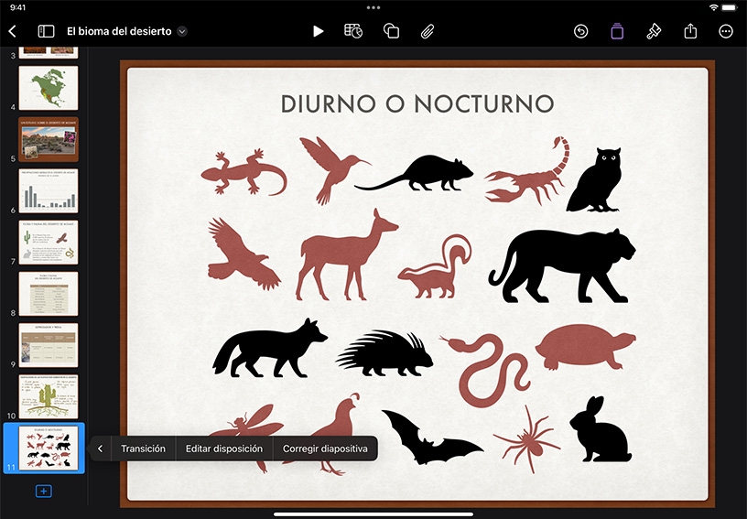Tap the paperclip attachment icon
Image resolution: width=747 pixels, height=519 pixels.
(x=428, y=31)
